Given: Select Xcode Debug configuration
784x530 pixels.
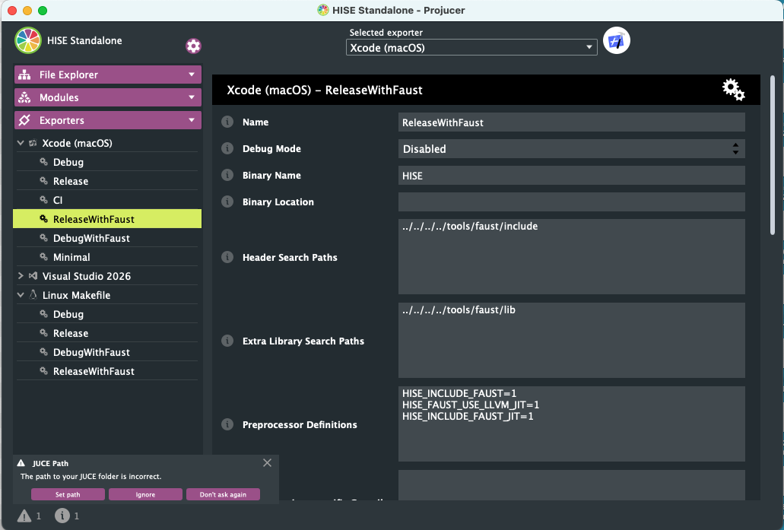Looking at the screenshot, I should [107, 162].
